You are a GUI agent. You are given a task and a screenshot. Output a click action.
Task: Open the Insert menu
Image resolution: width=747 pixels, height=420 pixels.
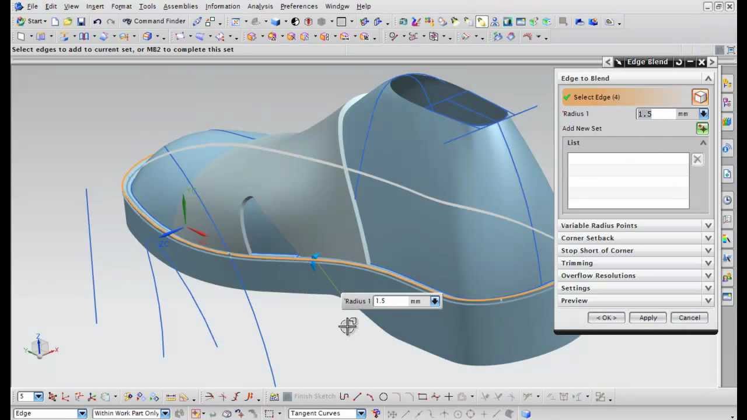(x=95, y=6)
